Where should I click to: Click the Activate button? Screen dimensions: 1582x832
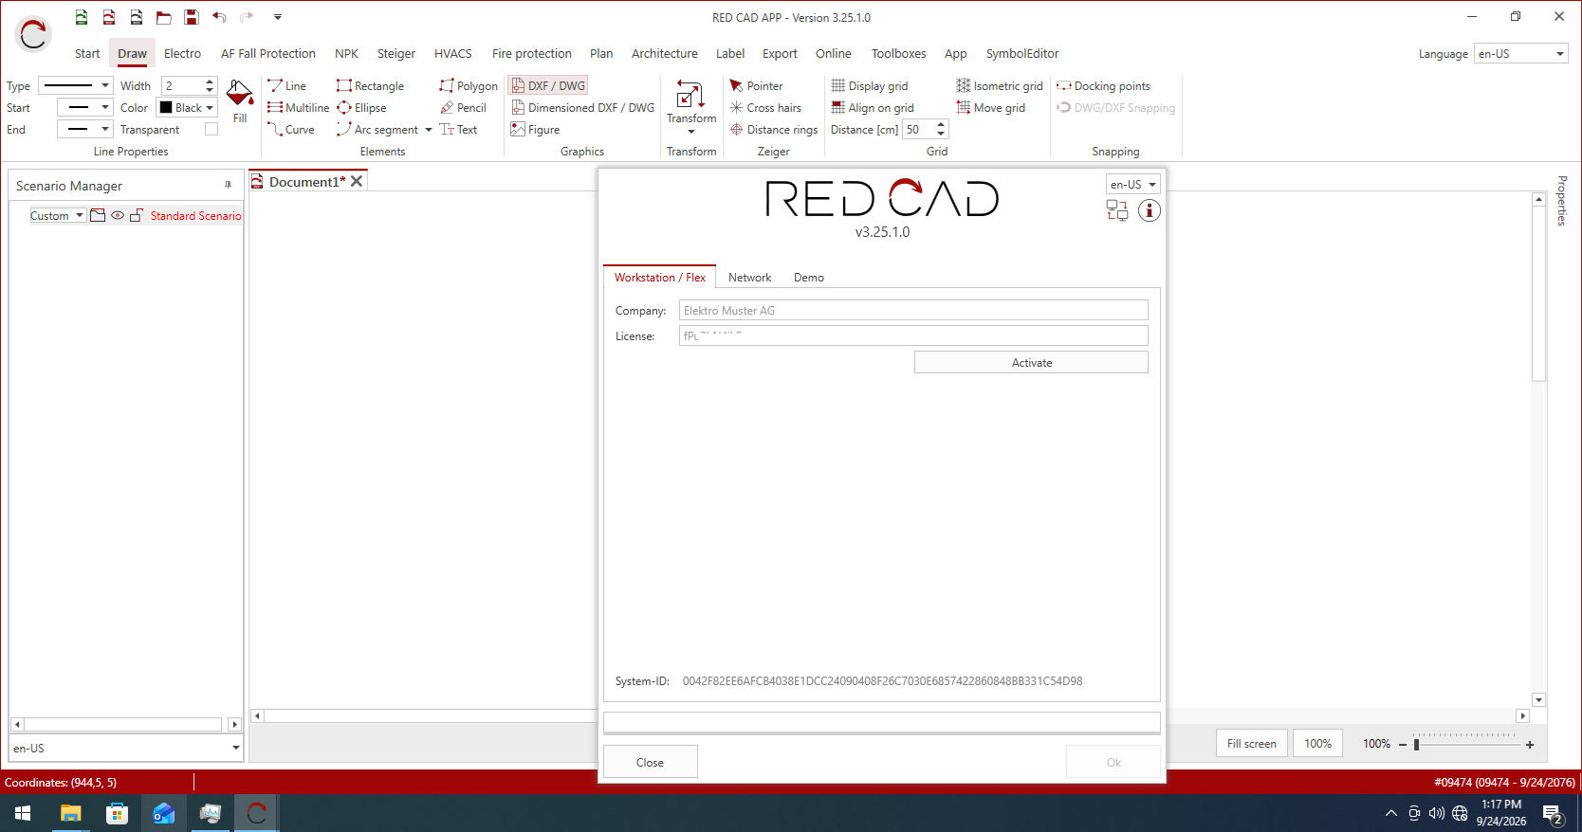tap(1031, 362)
